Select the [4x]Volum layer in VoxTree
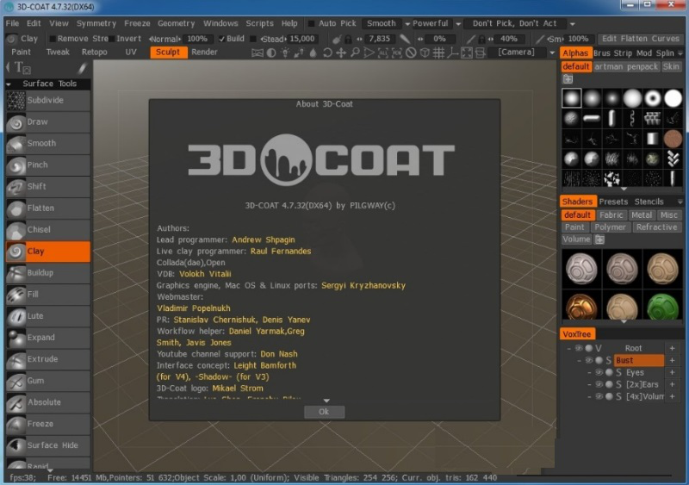Image resolution: width=689 pixels, height=485 pixels. [645, 396]
